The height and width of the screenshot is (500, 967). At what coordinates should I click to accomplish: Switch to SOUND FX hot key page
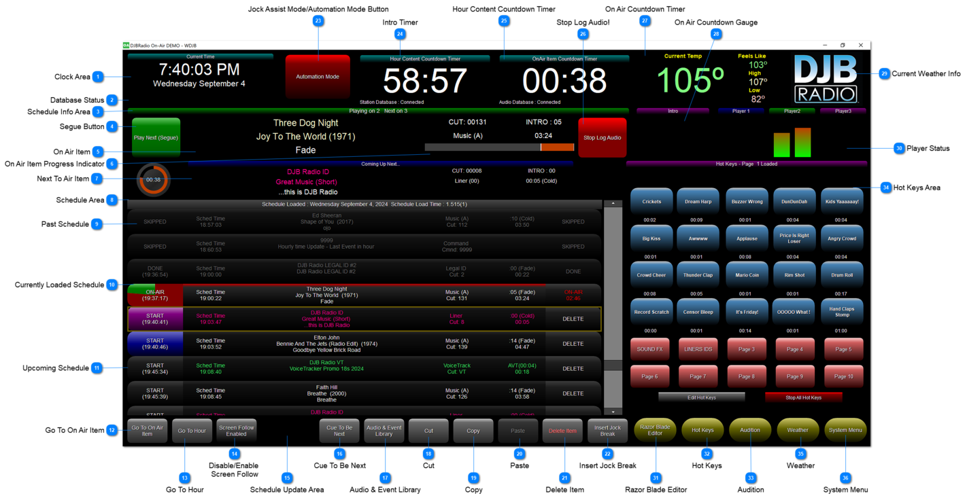pyautogui.click(x=650, y=349)
